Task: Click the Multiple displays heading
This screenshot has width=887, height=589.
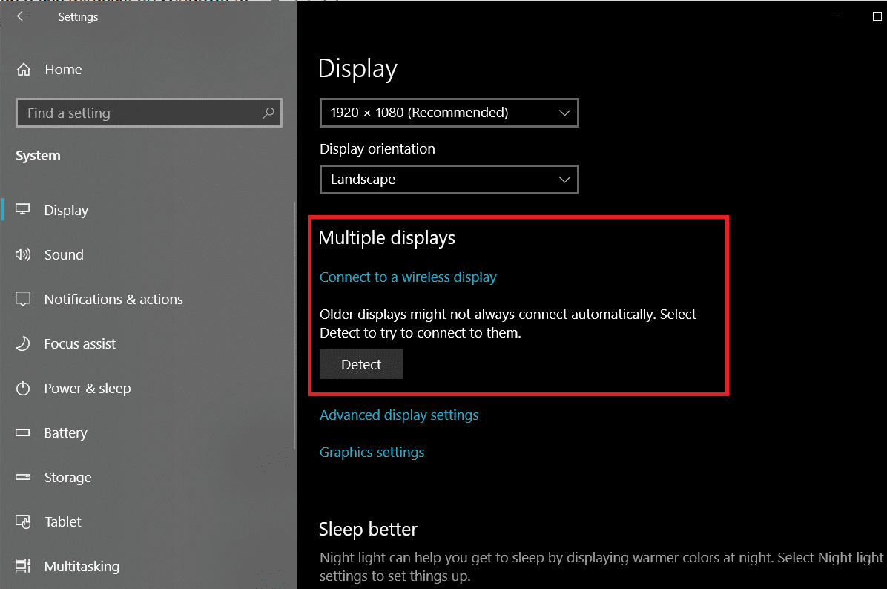Action: (386, 237)
